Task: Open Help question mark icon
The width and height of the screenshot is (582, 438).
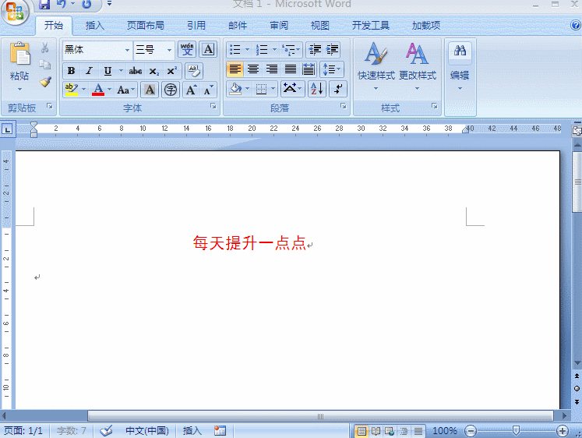Action: tap(575, 25)
